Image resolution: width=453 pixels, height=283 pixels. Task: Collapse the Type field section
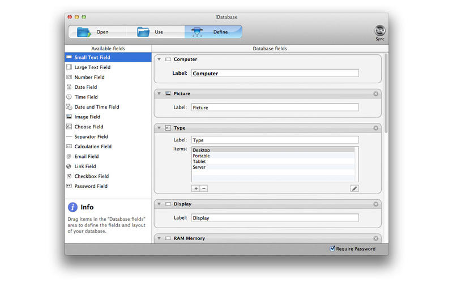coord(160,128)
